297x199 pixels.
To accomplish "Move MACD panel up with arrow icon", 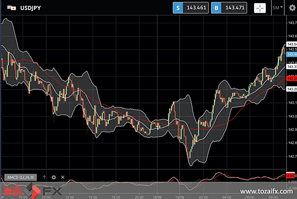I will tap(44, 177).
